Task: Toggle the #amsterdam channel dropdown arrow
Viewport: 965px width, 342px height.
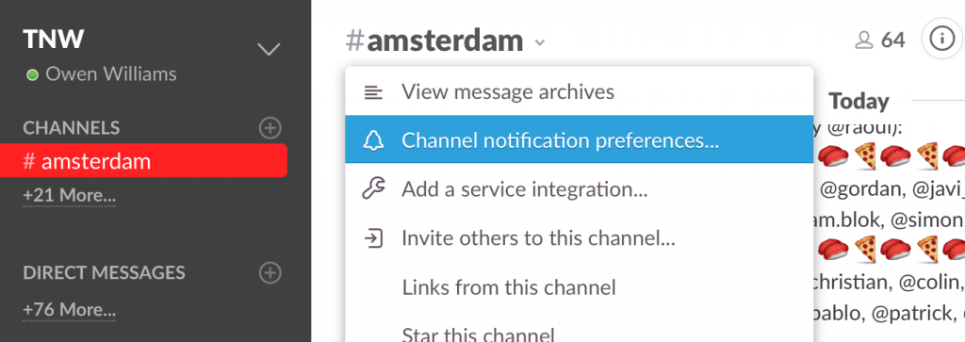Action: 540,42
